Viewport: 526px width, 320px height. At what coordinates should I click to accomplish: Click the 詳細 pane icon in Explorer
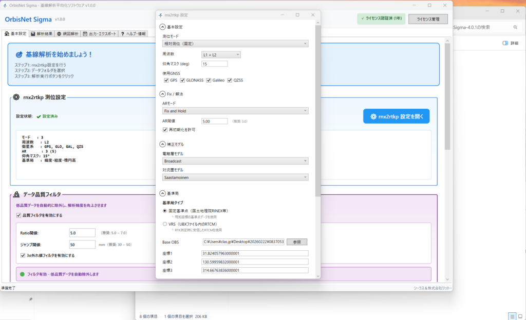click(x=505, y=44)
